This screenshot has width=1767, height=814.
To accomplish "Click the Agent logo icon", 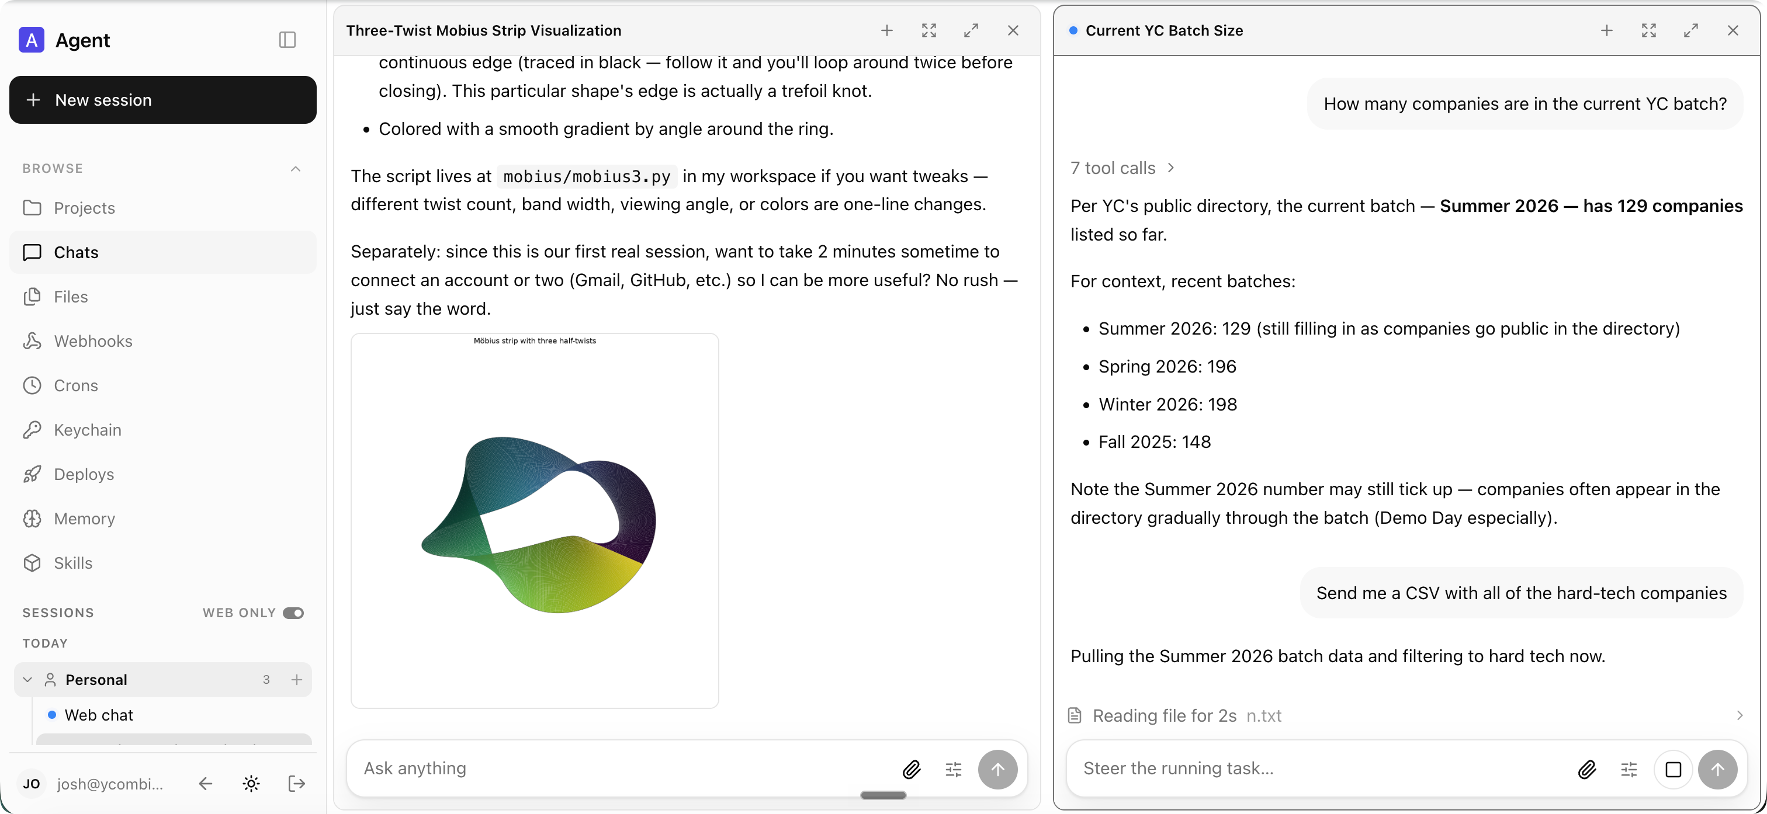I will point(31,40).
